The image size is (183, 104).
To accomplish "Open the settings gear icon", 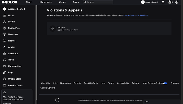I will pos(177,2).
